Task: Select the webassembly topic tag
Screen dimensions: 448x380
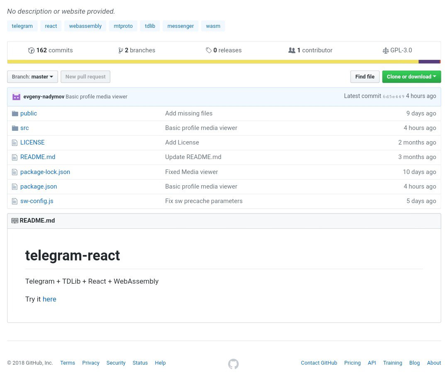Action: pos(85,26)
